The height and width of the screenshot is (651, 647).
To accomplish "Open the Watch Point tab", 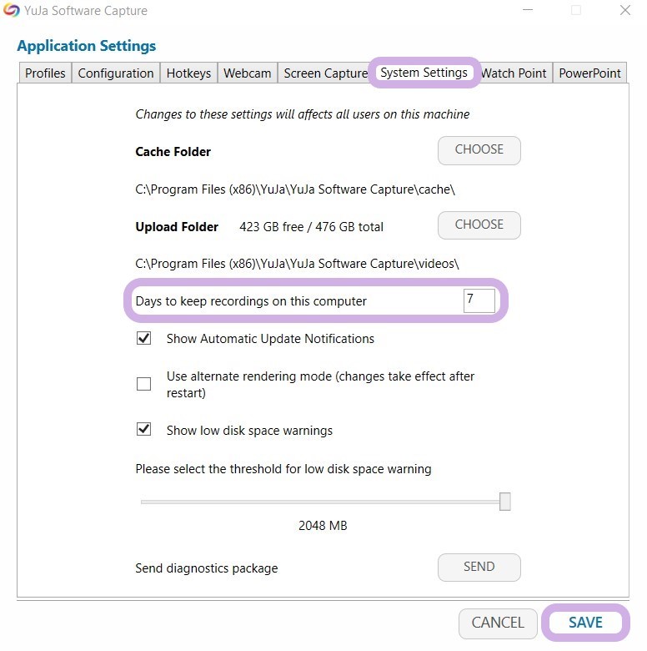I will pyautogui.click(x=514, y=73).
